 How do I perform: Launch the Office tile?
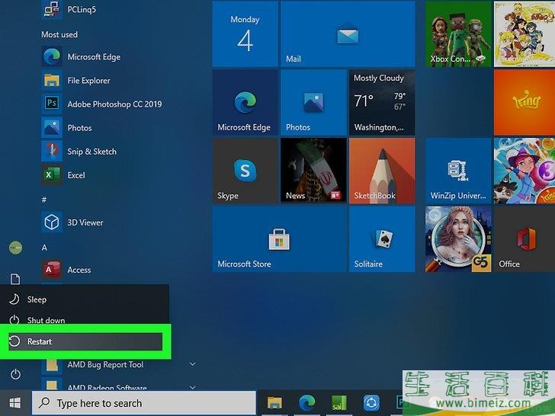point(525,239)
